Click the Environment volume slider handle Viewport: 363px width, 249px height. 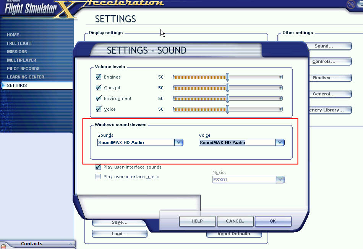[x=228, y=98]
